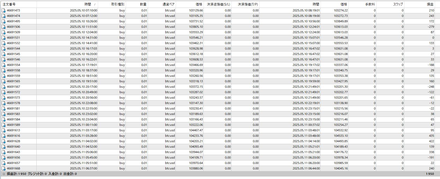This screenshot has height=179, width=440.
Task: Click the trade icon for order 46691565
Action: click(x=4, y=81)
